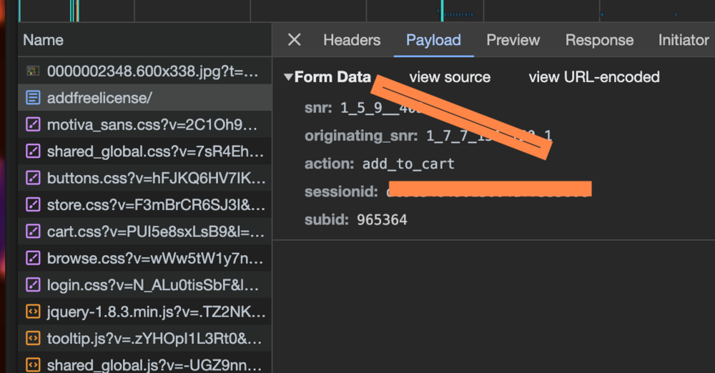Click view URL-encoded link
The width and height of the screenshot is (715, 373).
click(x=593, y=77)
